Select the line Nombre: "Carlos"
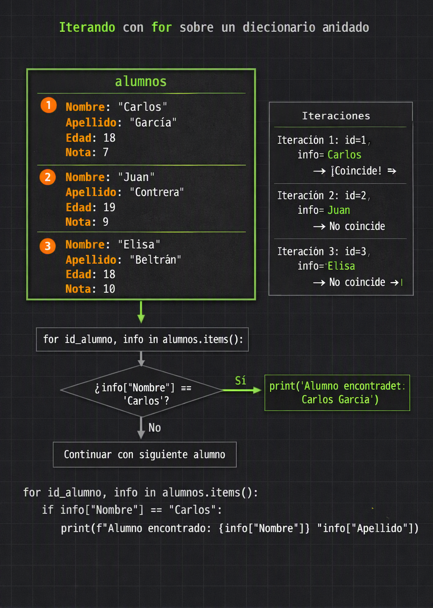433x608 pixels. (116, 107)
